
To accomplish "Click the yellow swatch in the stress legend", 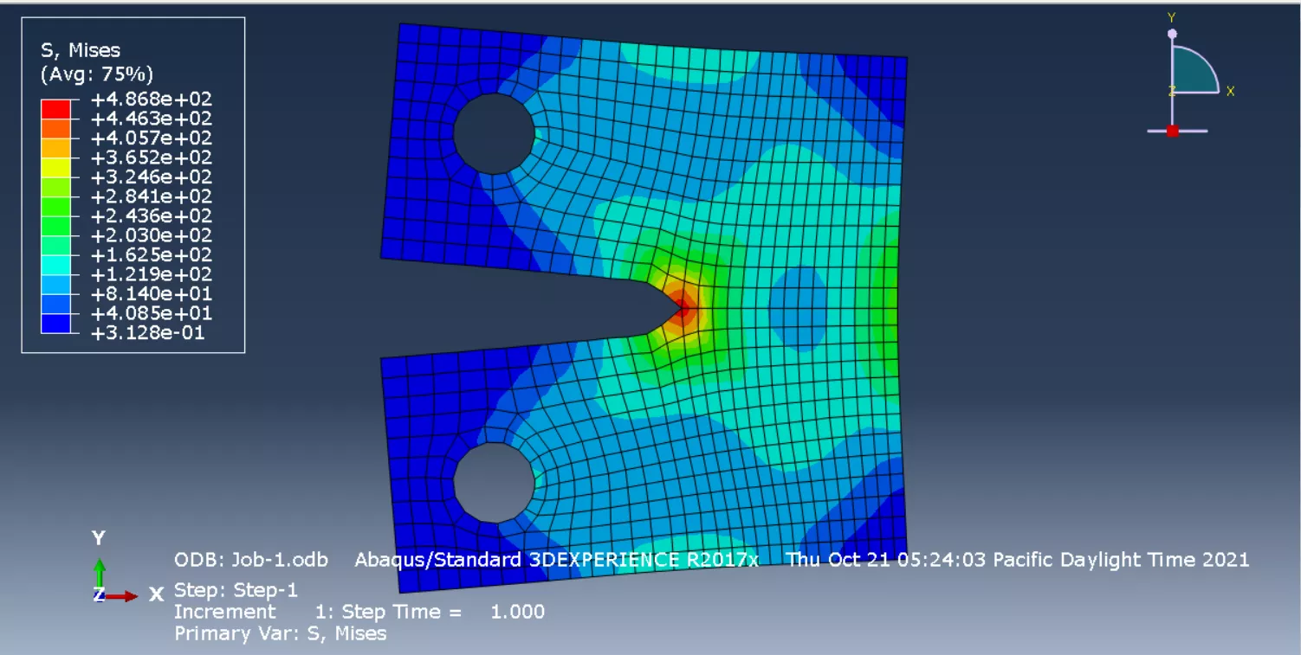I will click(x=55, y=167).
